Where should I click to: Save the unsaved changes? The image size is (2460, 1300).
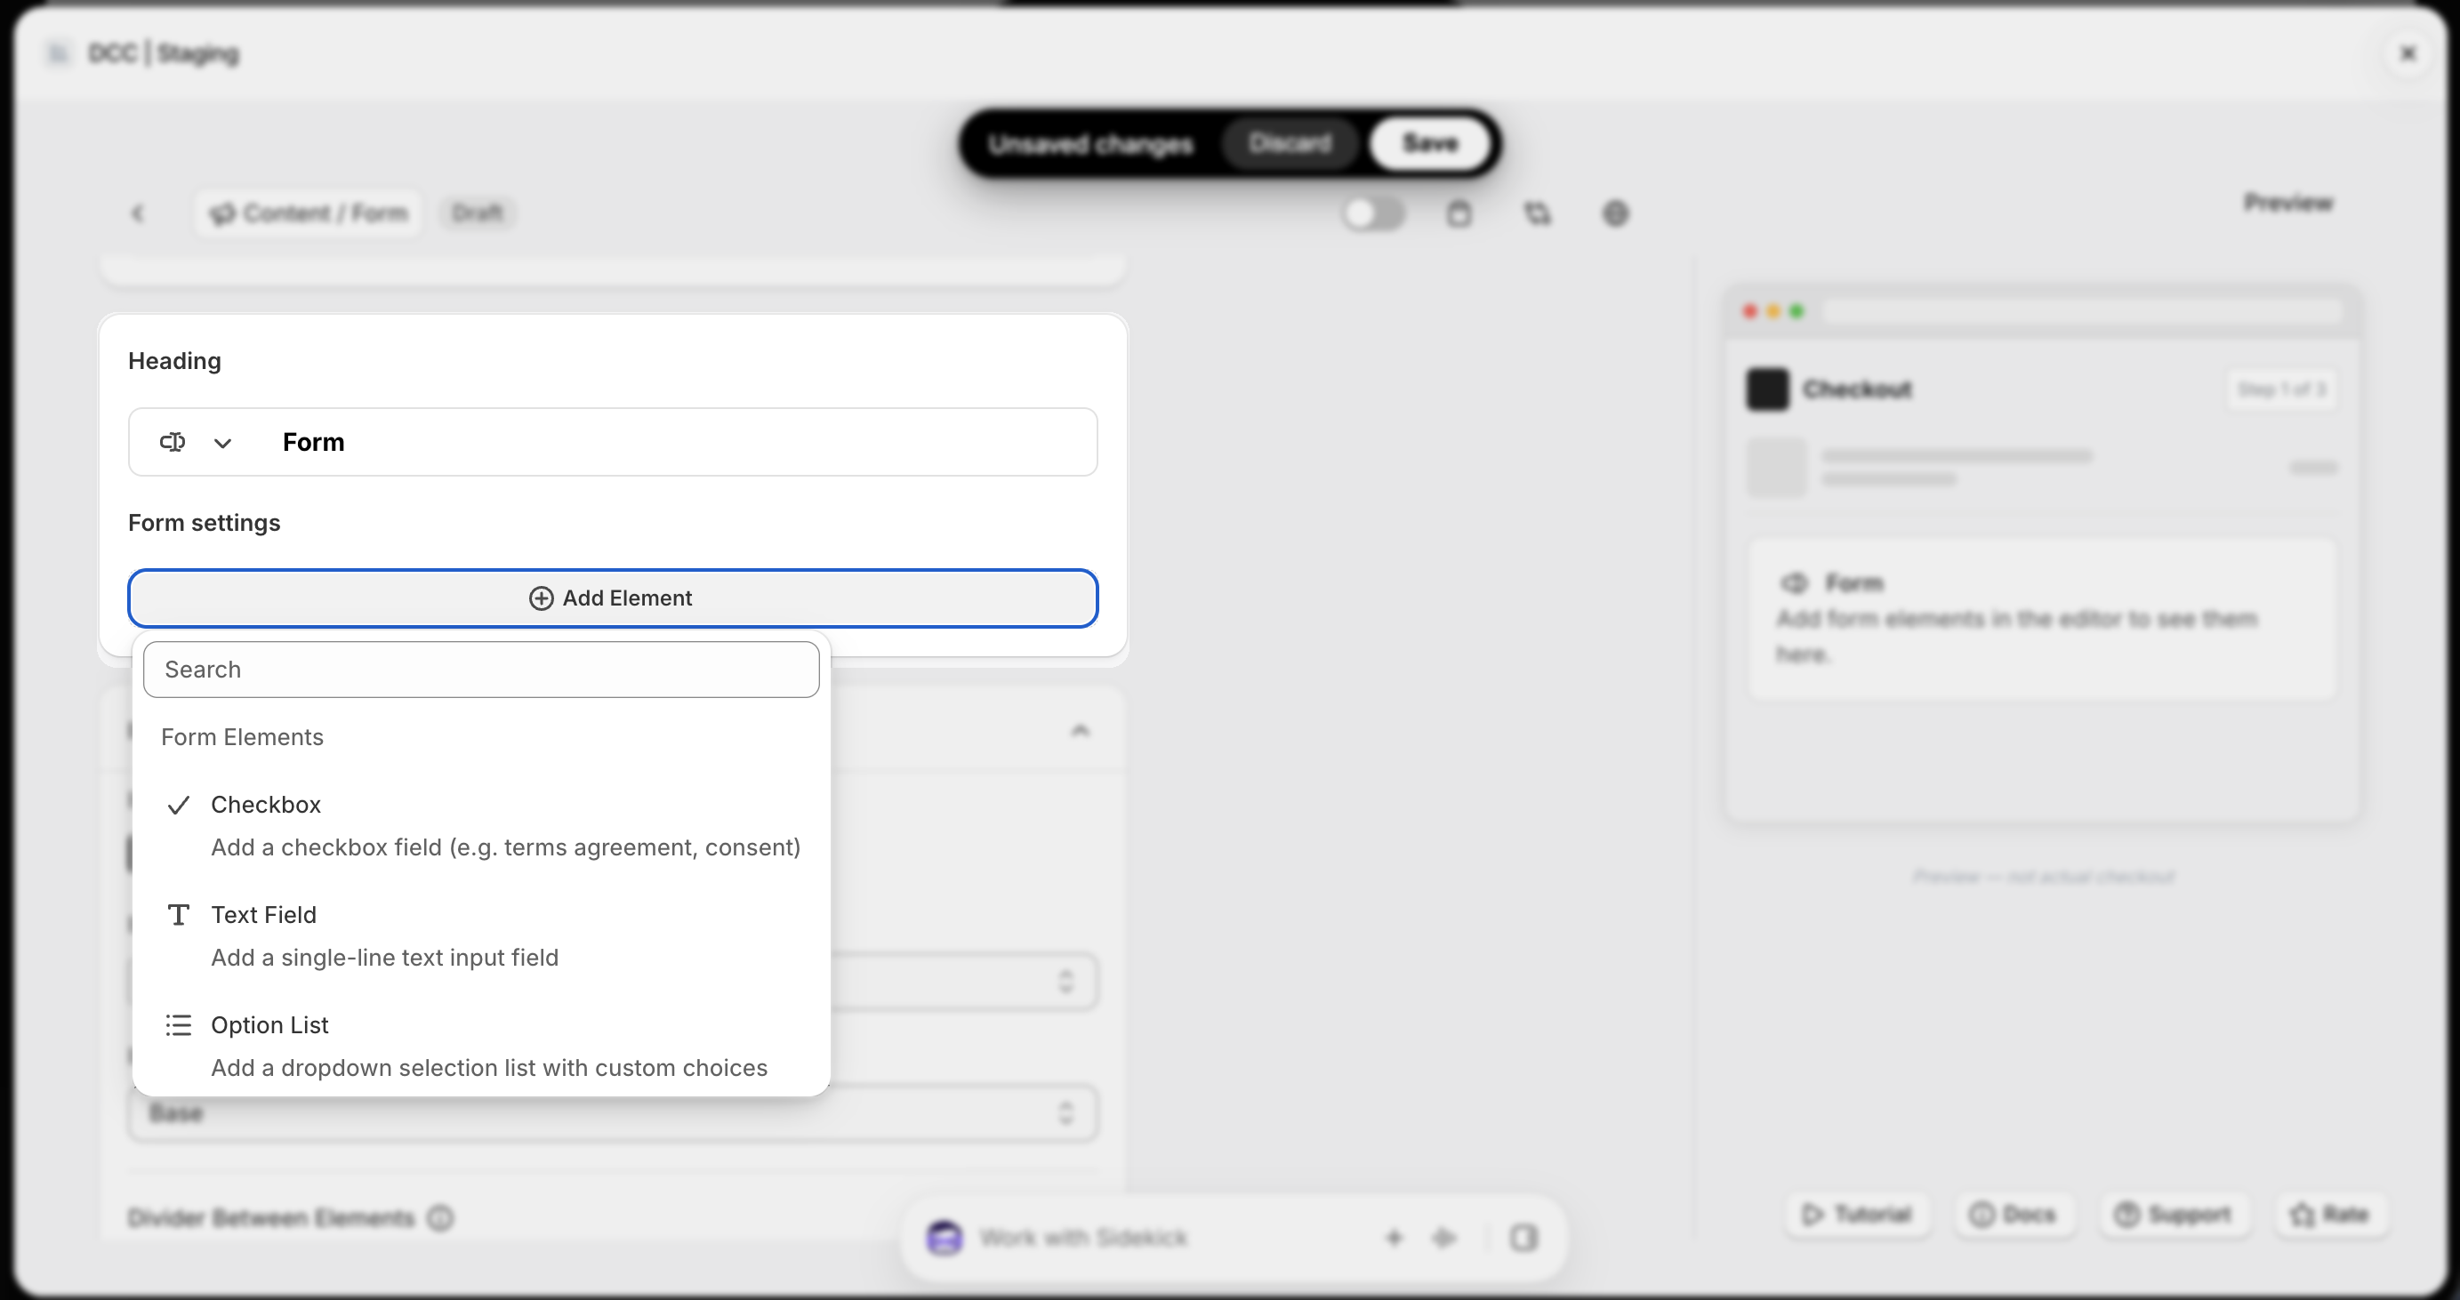click(x=1429, y=143)
